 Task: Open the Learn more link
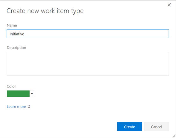pos(16,107)
